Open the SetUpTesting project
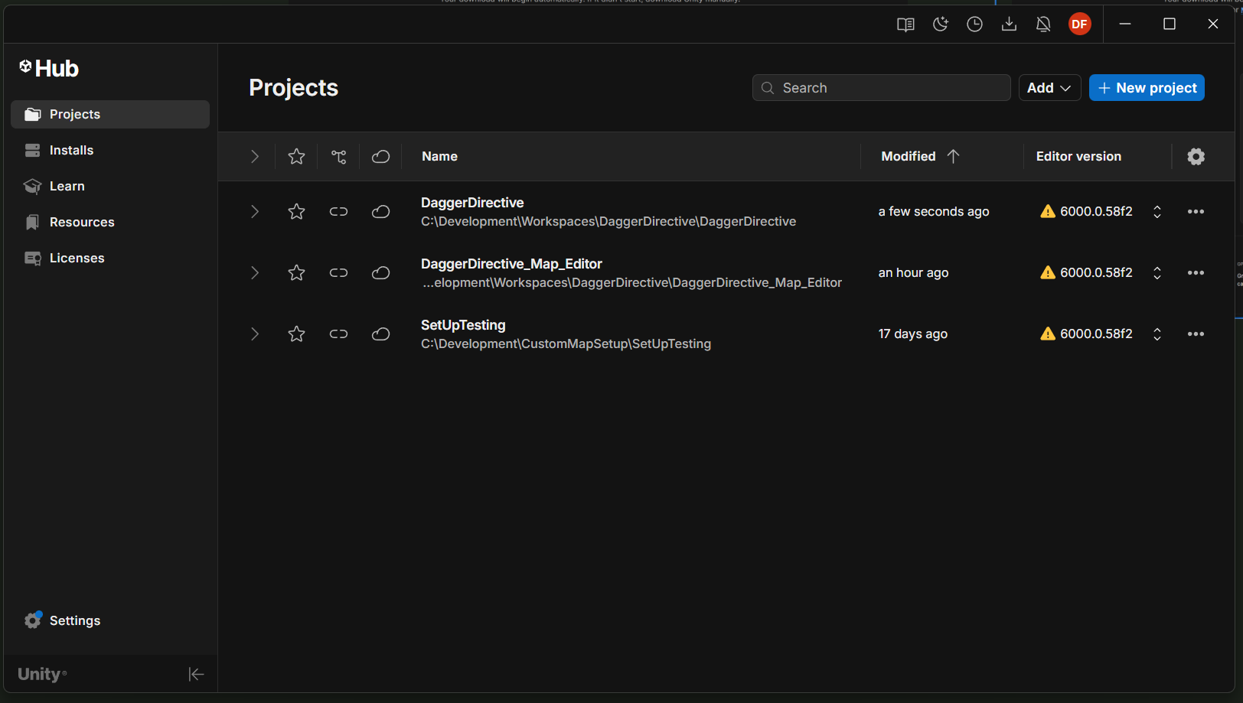Image resolution: width=1243 pixels, height=703 pixels. [463, 325]
